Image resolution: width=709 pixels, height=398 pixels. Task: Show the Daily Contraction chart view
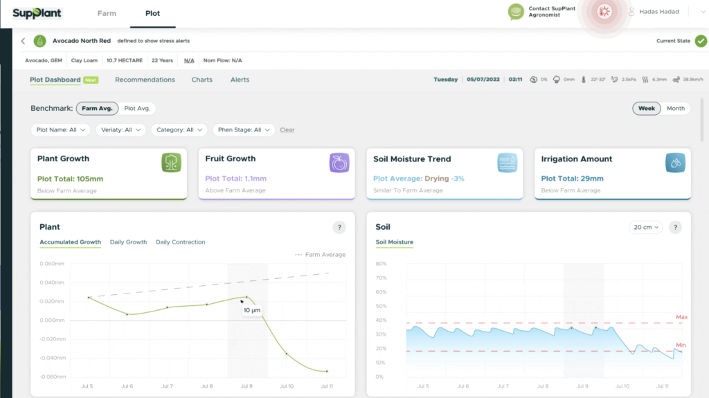180,242
